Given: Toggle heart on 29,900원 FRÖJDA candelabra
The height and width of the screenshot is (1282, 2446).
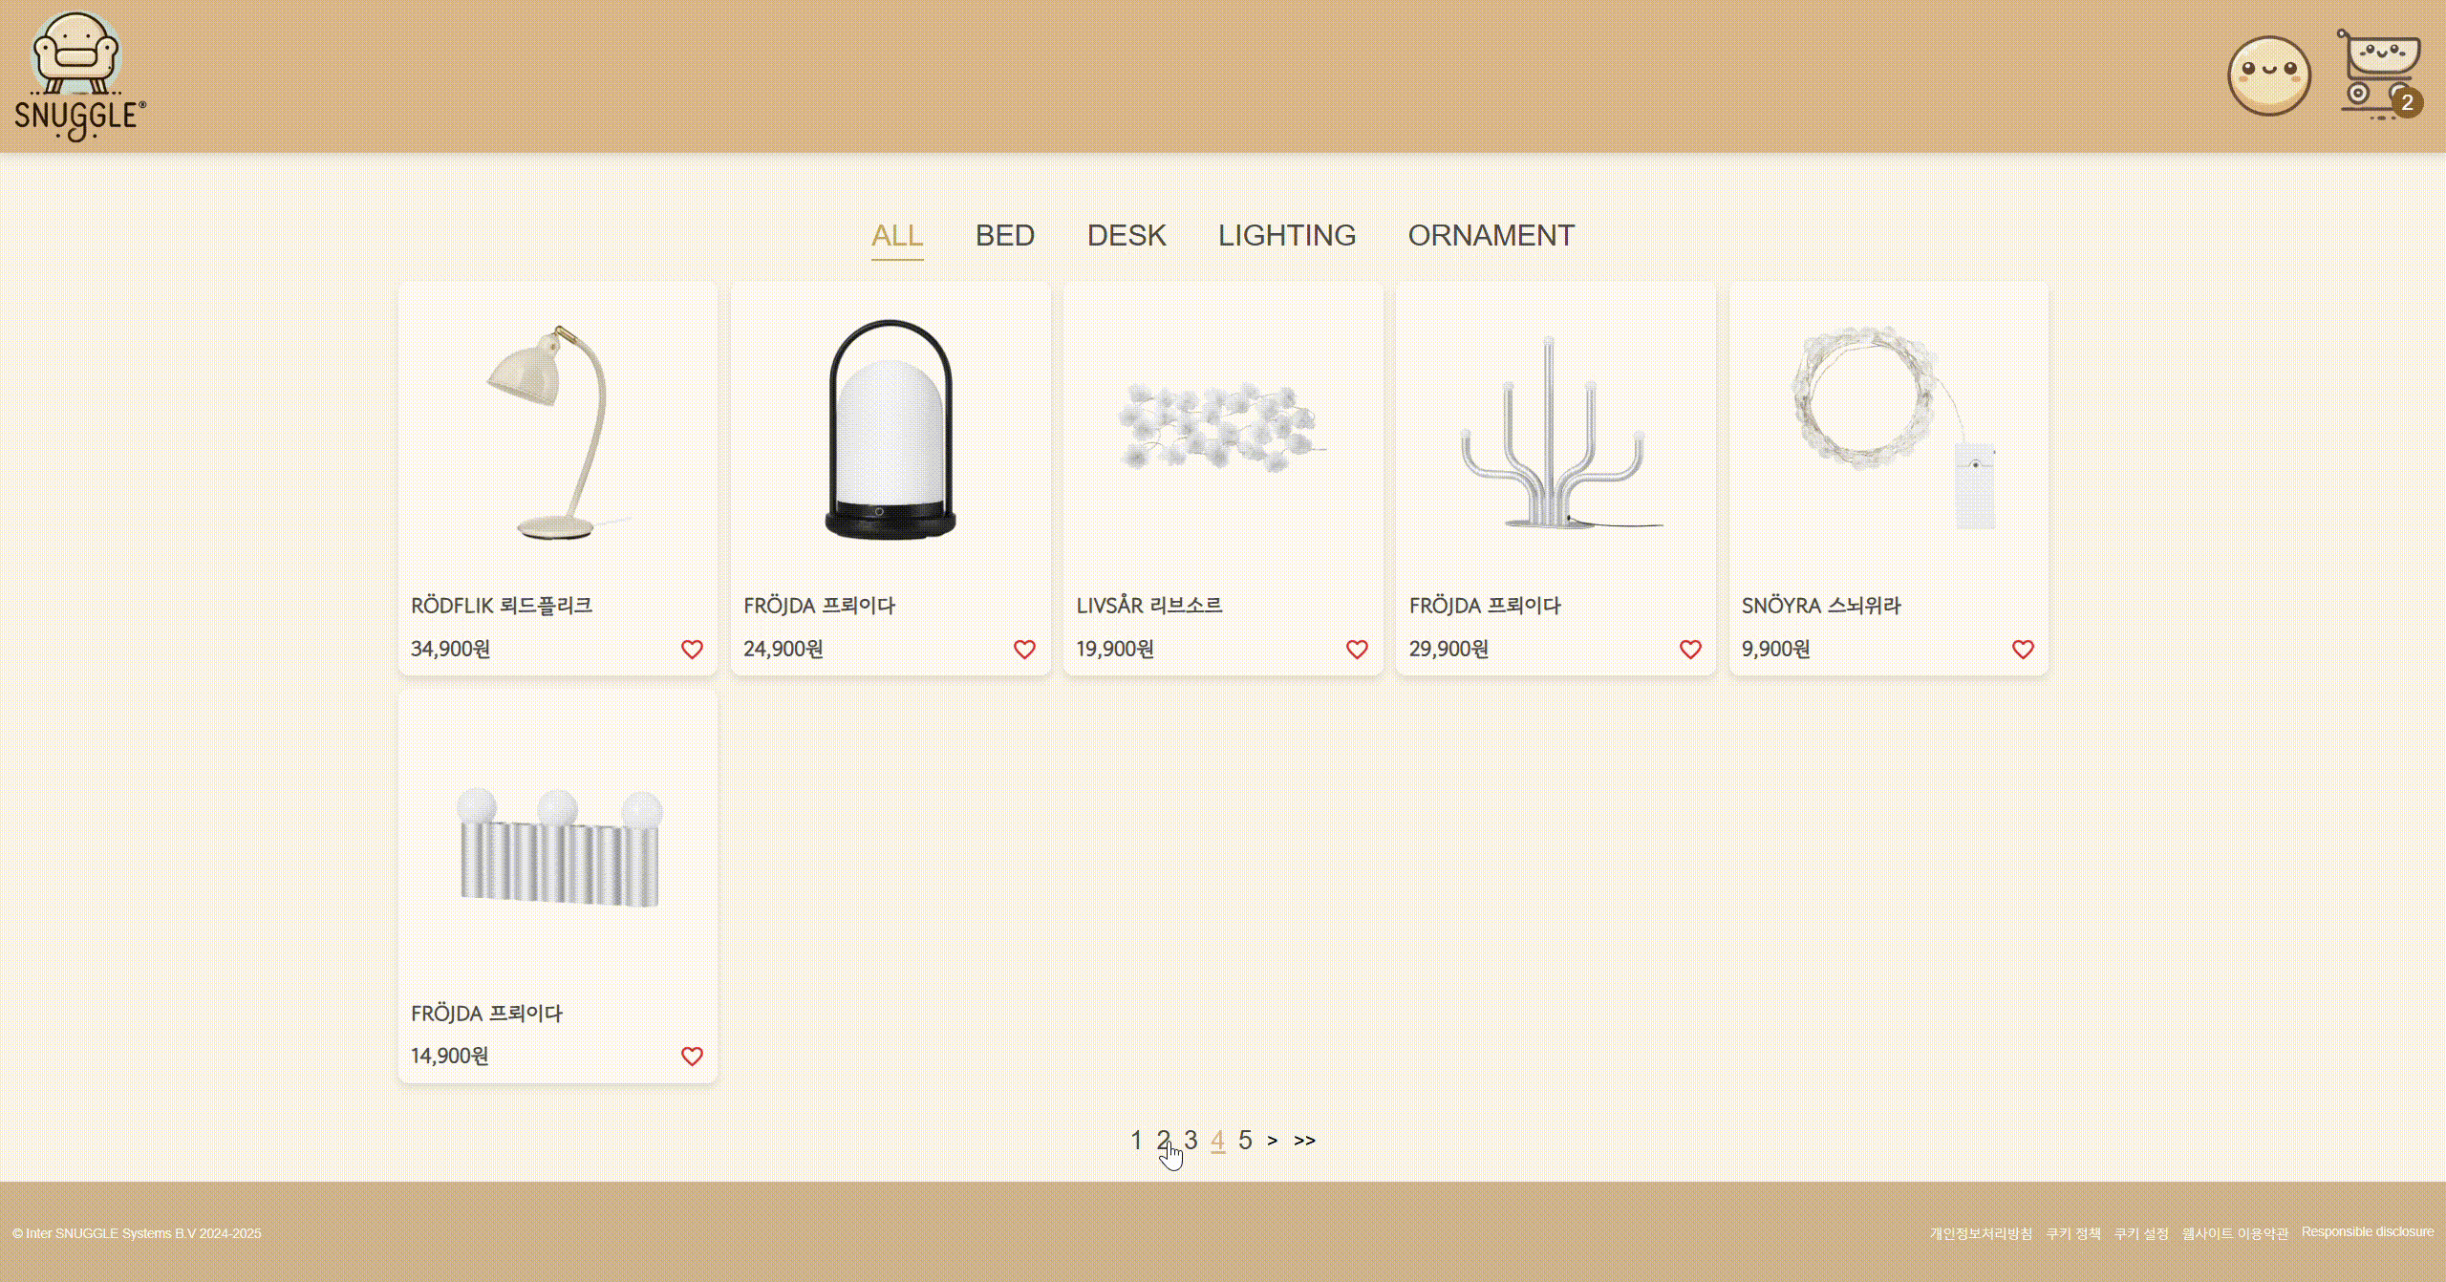Looking at the screenshot, I should (1690, 650).
